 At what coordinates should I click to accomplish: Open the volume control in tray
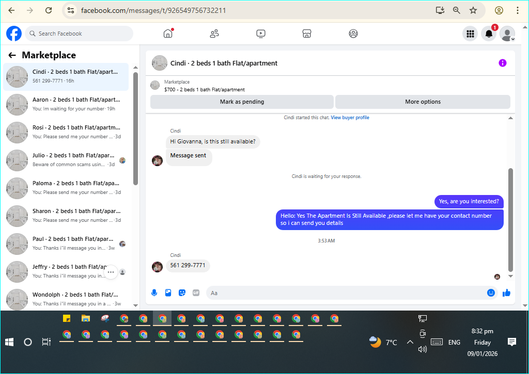423,349
